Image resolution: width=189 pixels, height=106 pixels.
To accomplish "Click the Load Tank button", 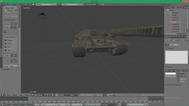I will click(x=11, y=16).
